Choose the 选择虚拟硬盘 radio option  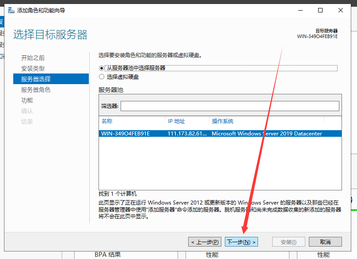102,77
